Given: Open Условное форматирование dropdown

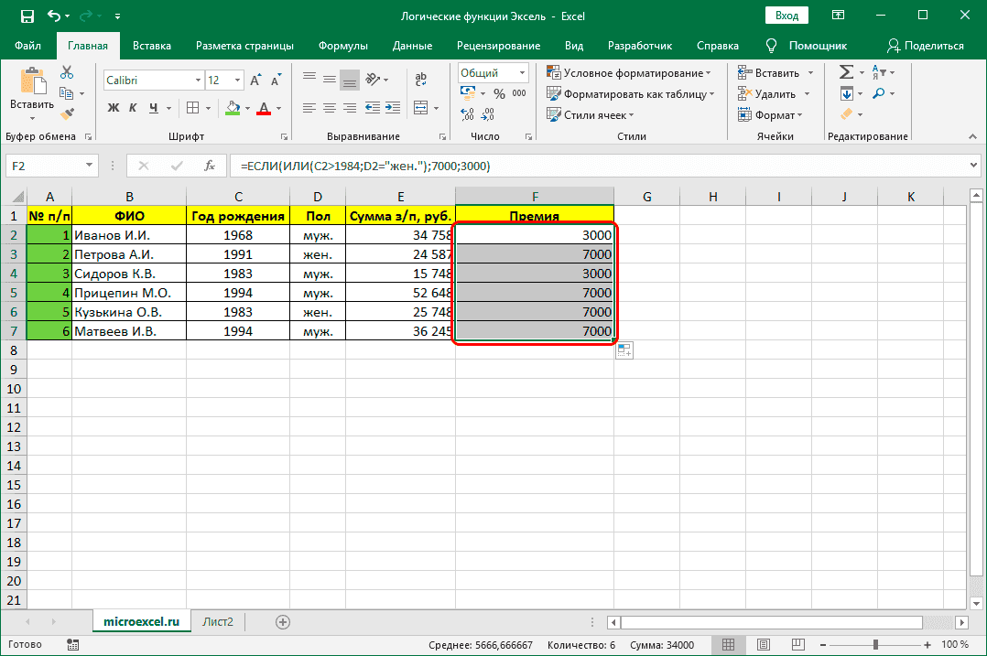Looking at the screenshot, I should pos(630,73).
